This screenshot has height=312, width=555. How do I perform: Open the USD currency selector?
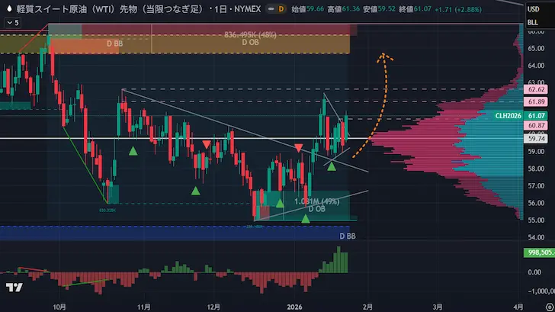(534, 9)
